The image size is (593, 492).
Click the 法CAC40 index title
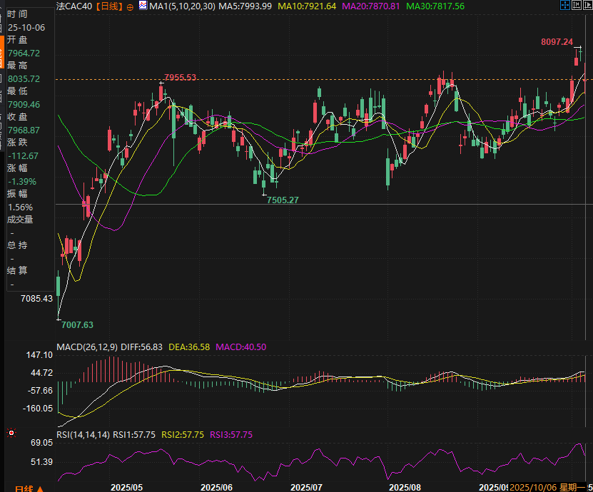(x=74, y=6)
